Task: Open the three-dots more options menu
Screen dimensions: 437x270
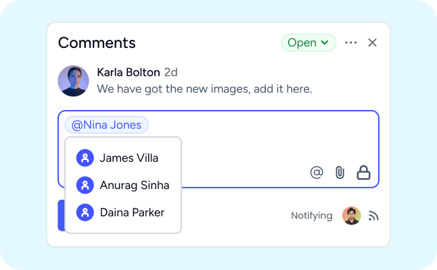Action: pos(350,43)
